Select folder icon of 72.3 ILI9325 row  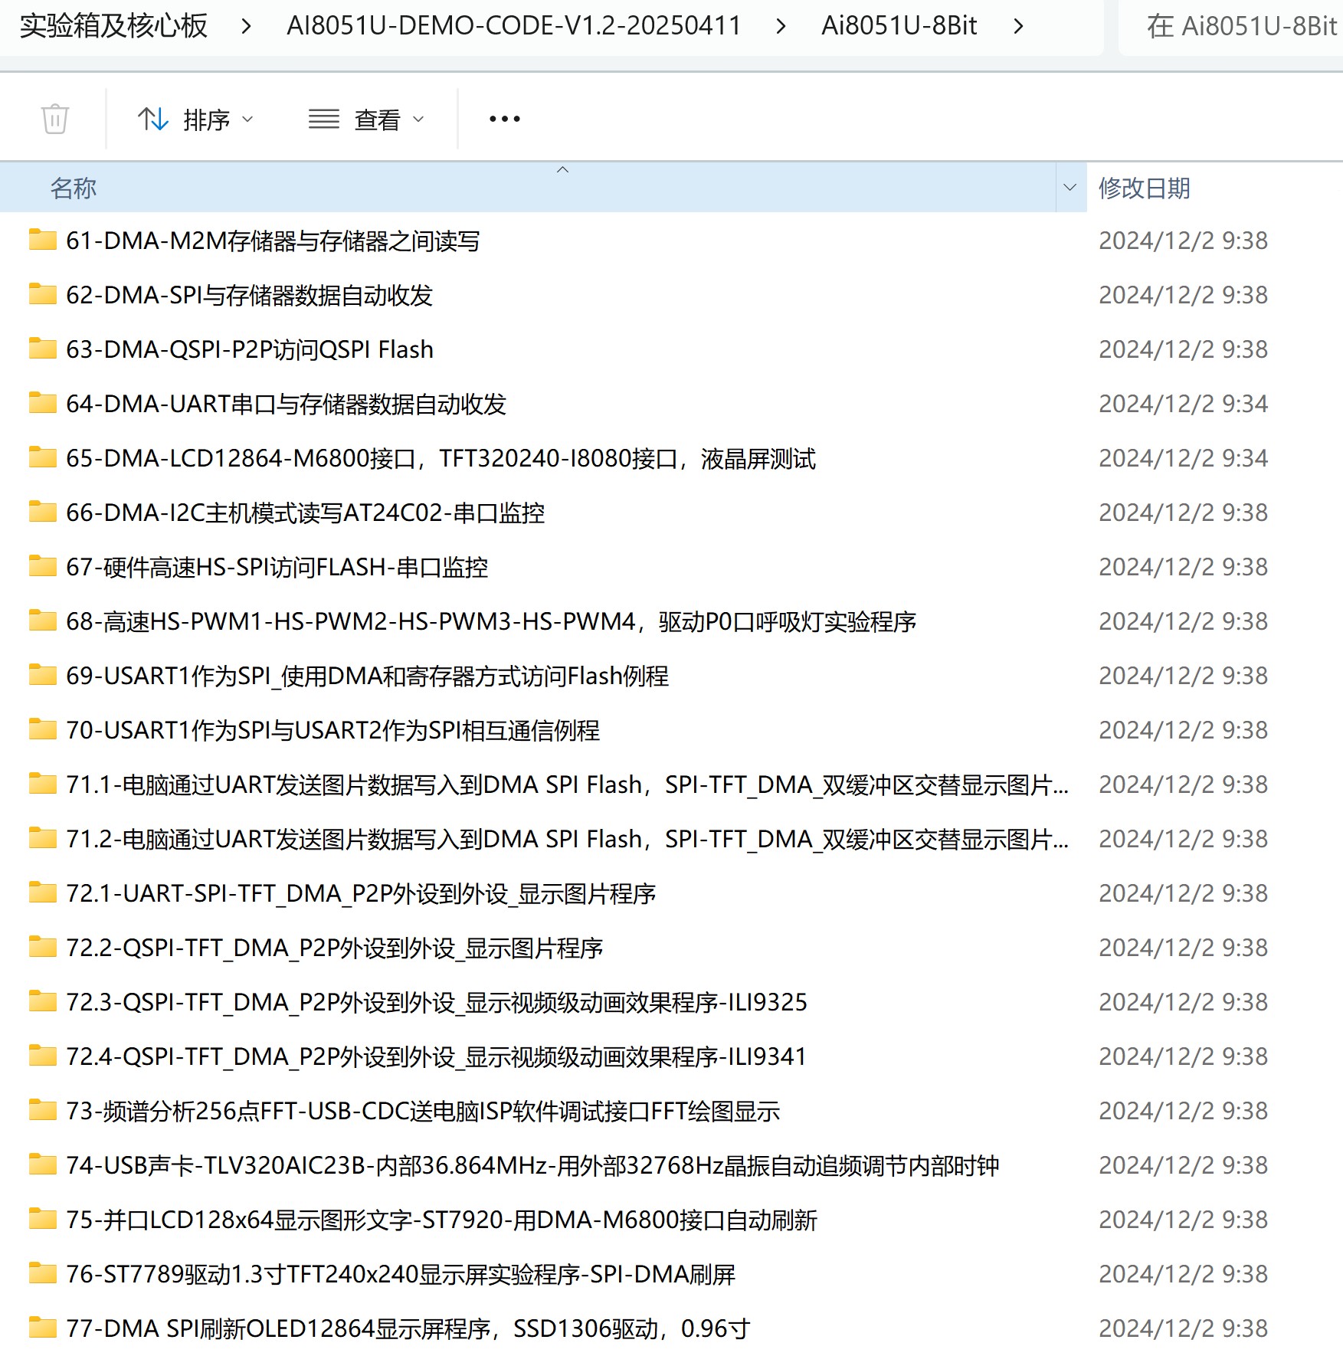coord(43,1001)
